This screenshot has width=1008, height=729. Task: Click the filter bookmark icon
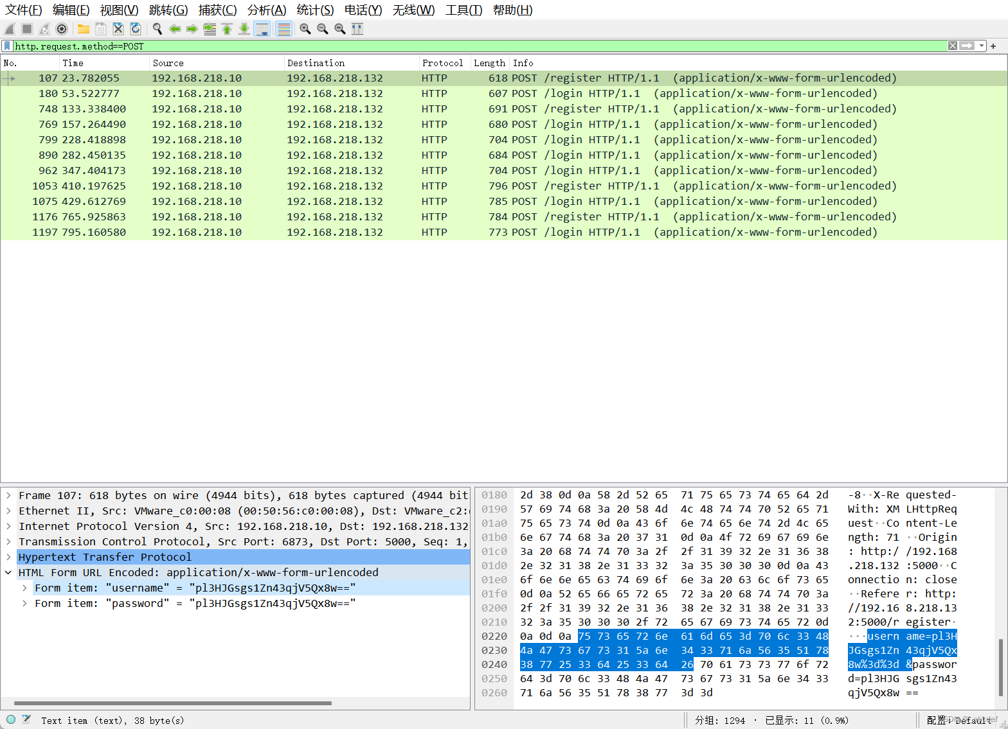[x=7, y=46]
